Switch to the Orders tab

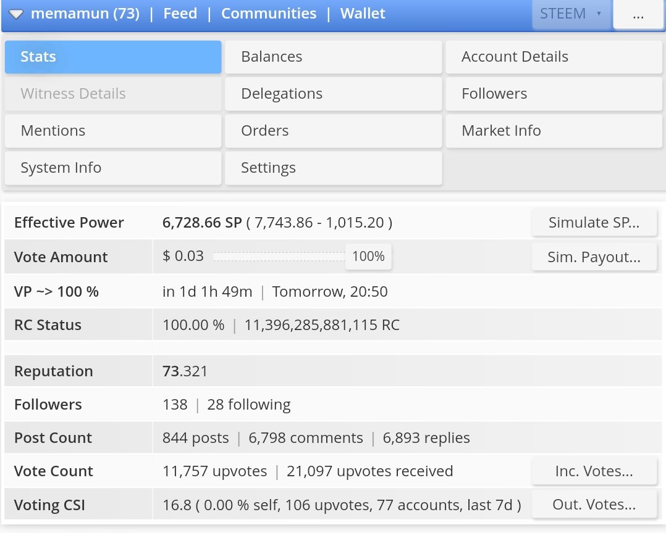[x=333, y=131]
